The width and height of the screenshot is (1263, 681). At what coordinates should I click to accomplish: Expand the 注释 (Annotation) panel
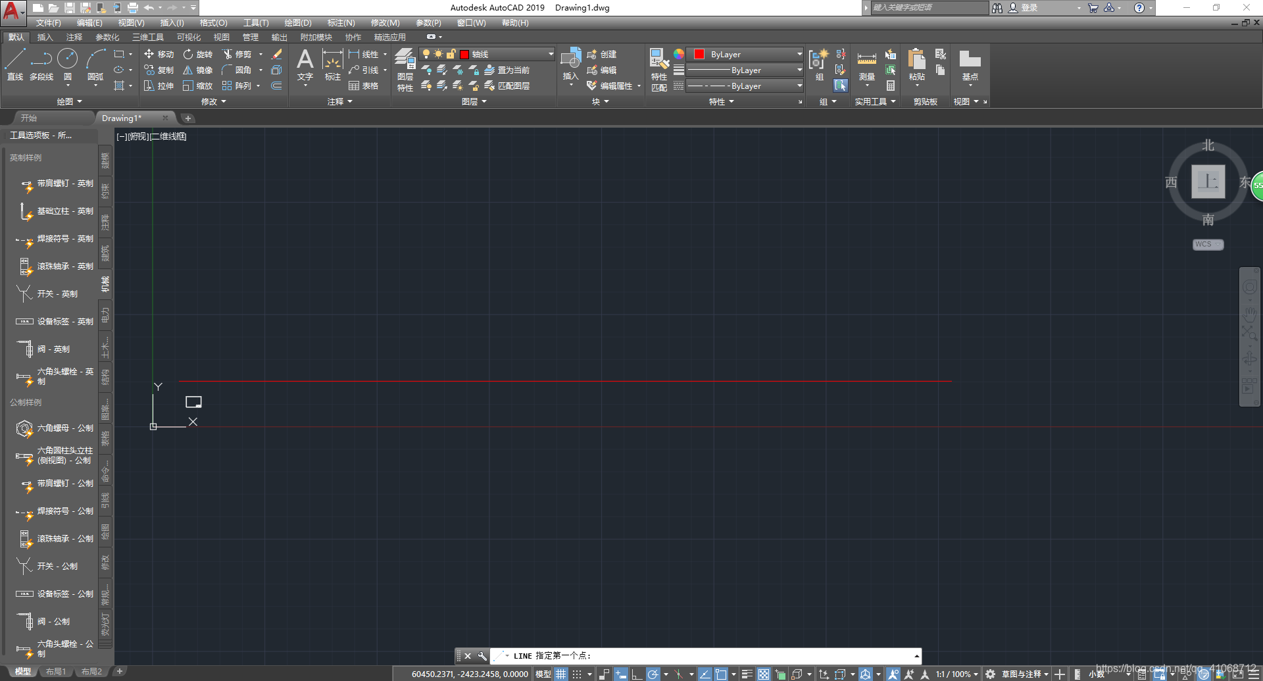[x=340, y=101]
